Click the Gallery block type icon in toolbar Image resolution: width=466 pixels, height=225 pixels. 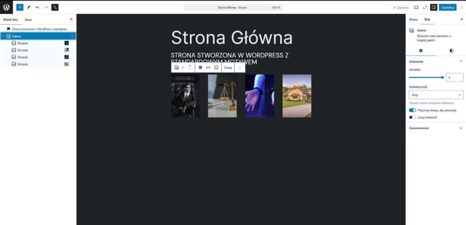177,67
